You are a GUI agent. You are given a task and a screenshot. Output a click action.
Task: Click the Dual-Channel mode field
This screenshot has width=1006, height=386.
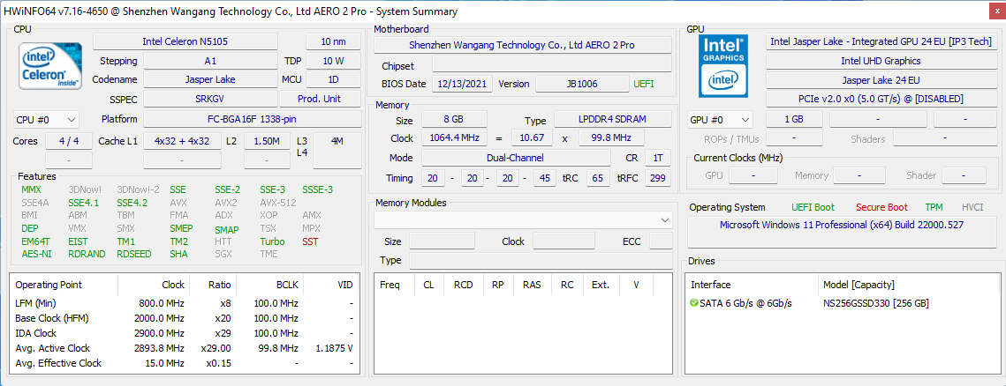tap(516, 158)
